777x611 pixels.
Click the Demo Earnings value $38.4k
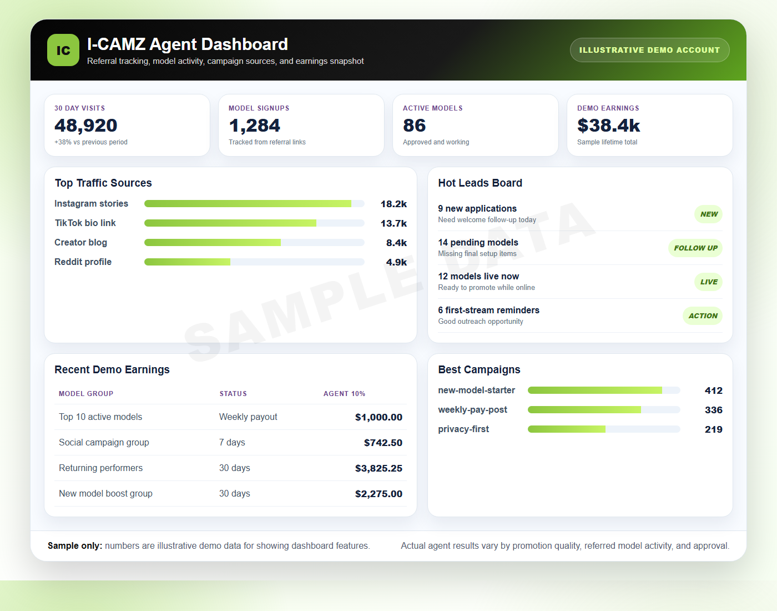pyautogui.click(x=609, y=126)
